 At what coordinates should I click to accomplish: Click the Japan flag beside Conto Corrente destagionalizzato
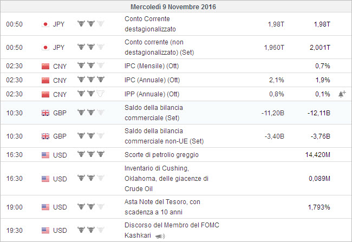(45, 24)
